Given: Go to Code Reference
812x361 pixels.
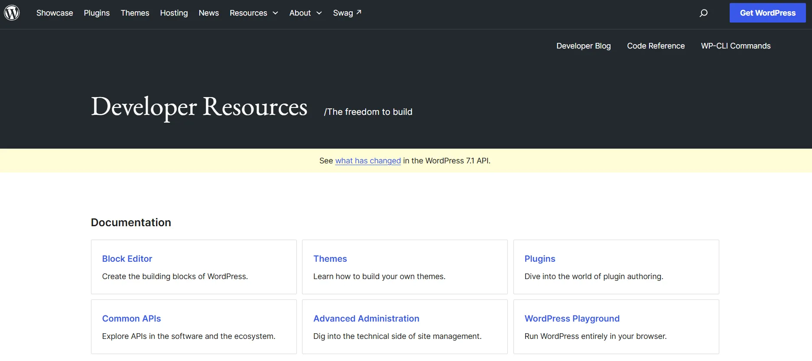Looking at the screenshot, I should pyautogui.click(x=656, y=46).
